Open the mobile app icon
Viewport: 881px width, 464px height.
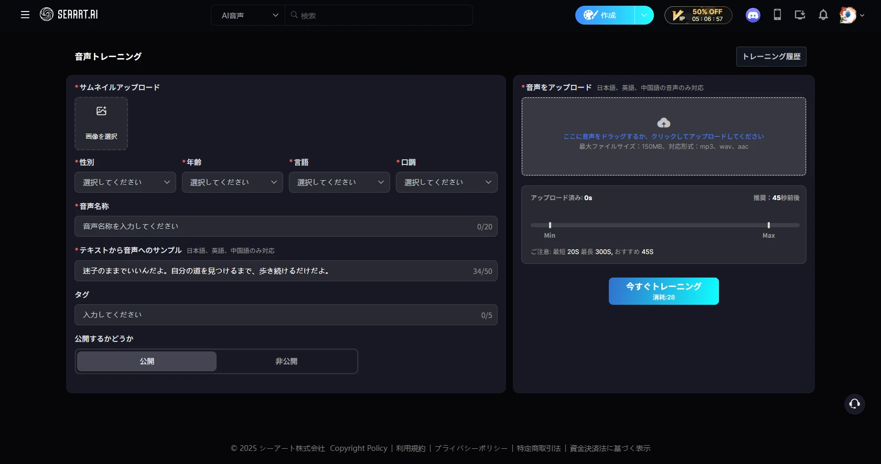(x=777, y=15)
